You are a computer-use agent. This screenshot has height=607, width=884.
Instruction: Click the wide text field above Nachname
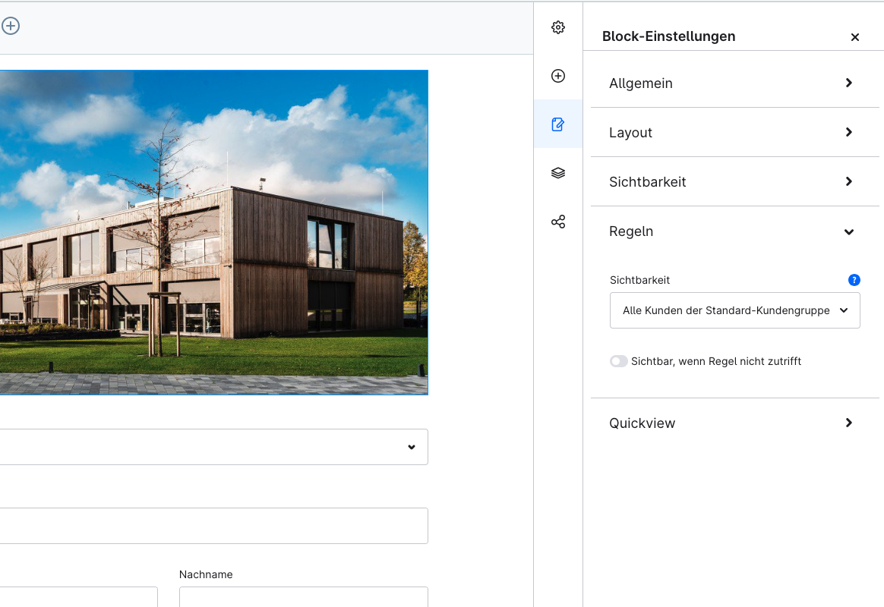coord(213,526)
